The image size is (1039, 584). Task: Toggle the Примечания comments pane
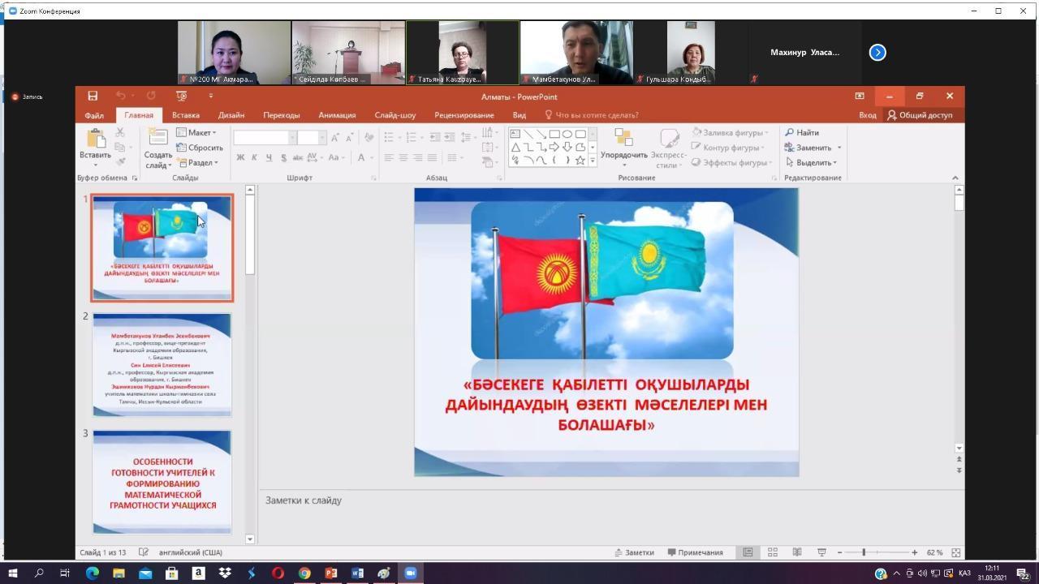click(695, 552)
